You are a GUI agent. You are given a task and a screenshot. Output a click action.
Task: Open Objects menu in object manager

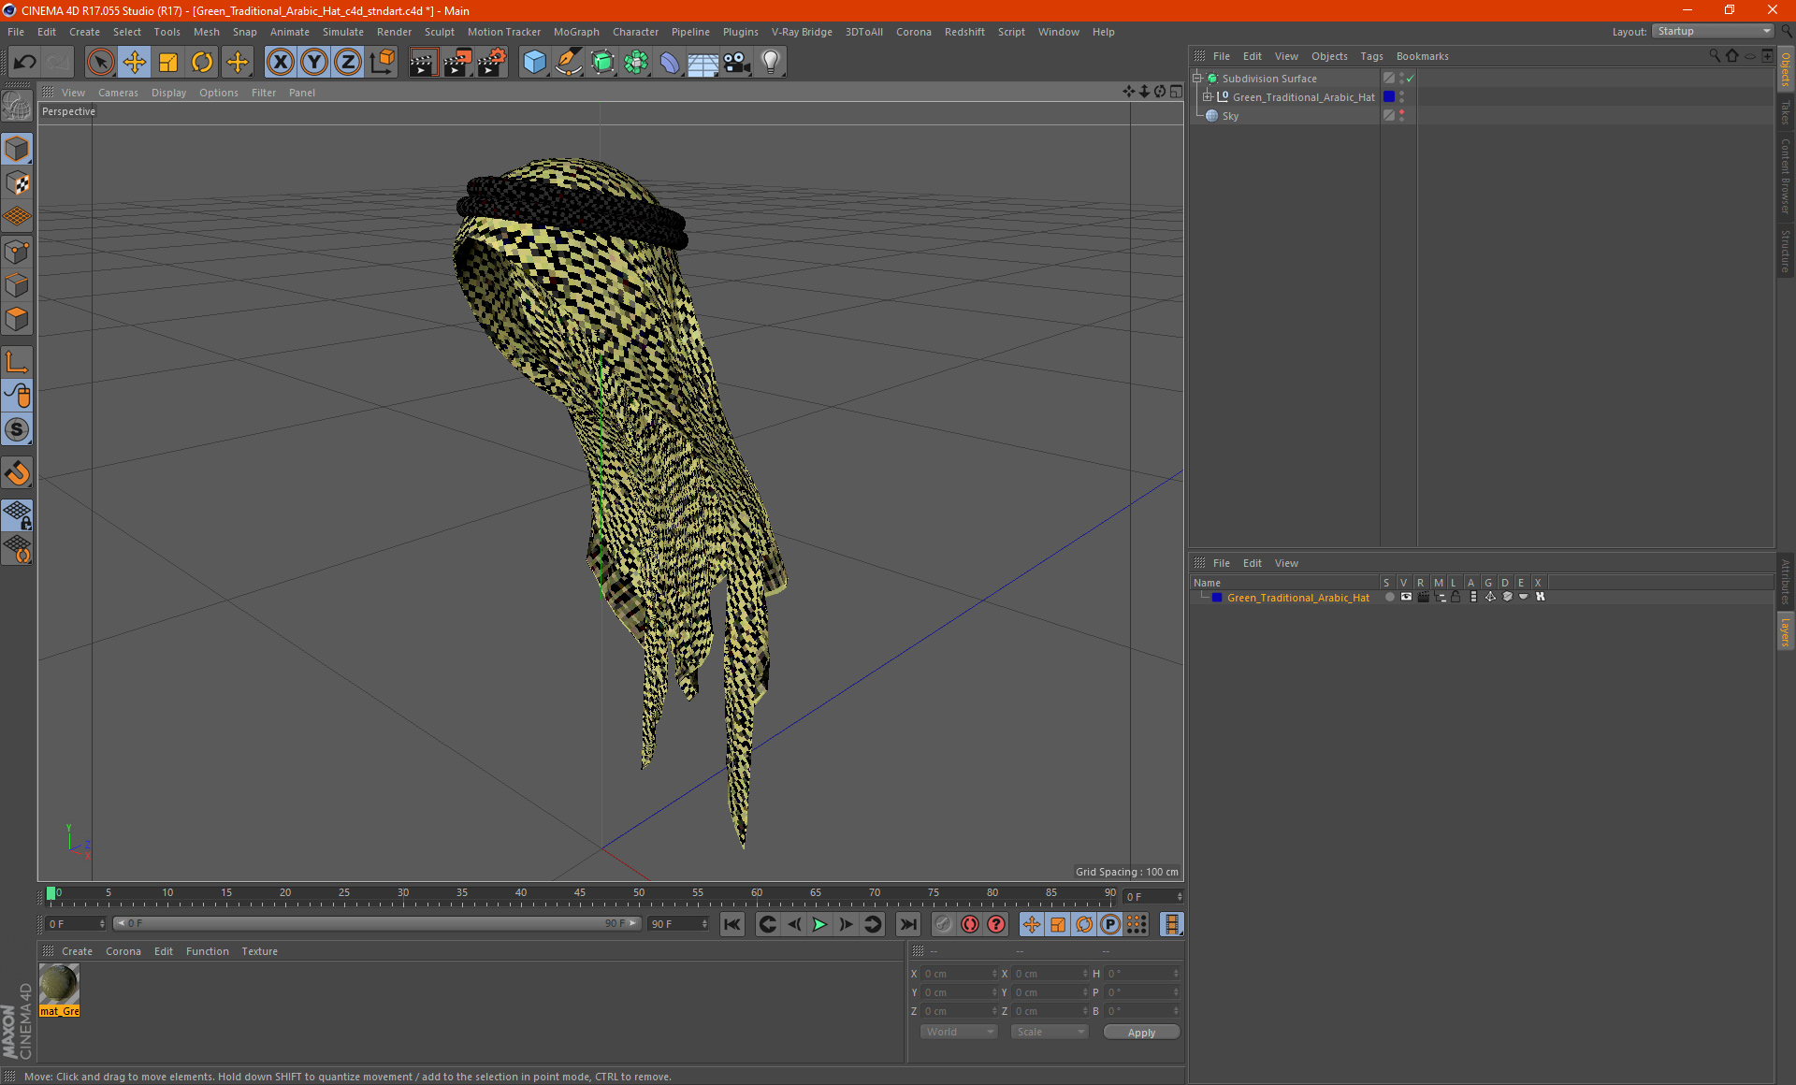[x=1329, y=56]
